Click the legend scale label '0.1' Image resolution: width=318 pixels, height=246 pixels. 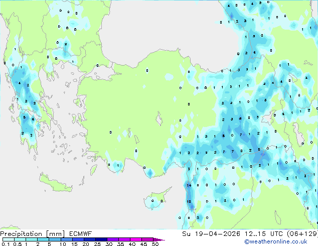click(x=6, y=244)
